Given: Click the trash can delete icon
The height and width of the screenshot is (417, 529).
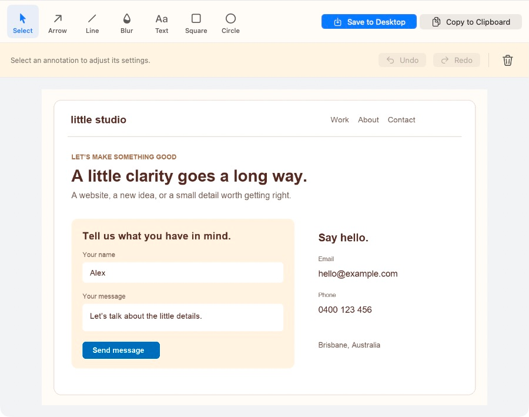Looking at the screenshot, I should point(507,60).
